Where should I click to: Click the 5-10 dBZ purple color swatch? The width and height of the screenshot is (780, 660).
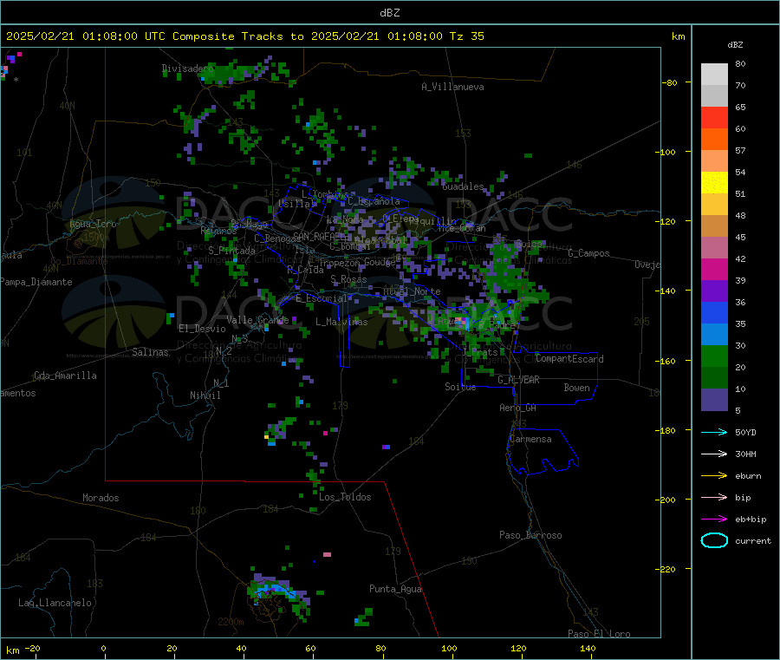click(714, 400)
